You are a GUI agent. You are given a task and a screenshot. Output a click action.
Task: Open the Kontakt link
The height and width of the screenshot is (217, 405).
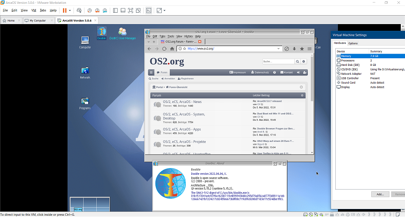point(286,72)
